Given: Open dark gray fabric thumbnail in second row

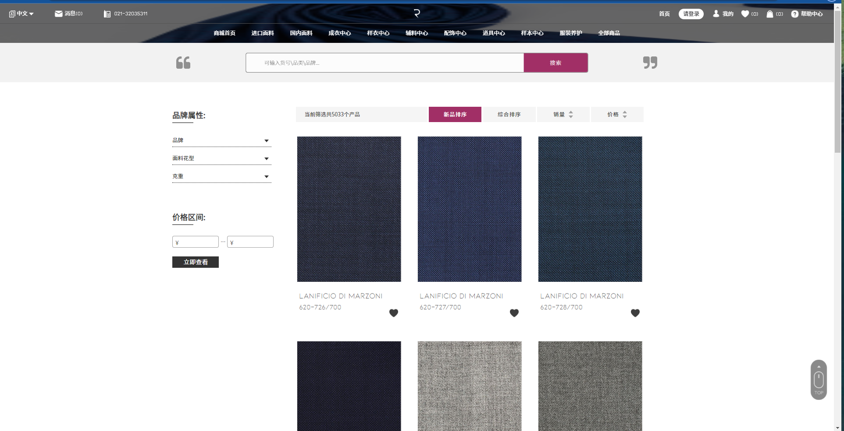Looking at the screenshot, I should pyautogui.click(x=590, y=386).
